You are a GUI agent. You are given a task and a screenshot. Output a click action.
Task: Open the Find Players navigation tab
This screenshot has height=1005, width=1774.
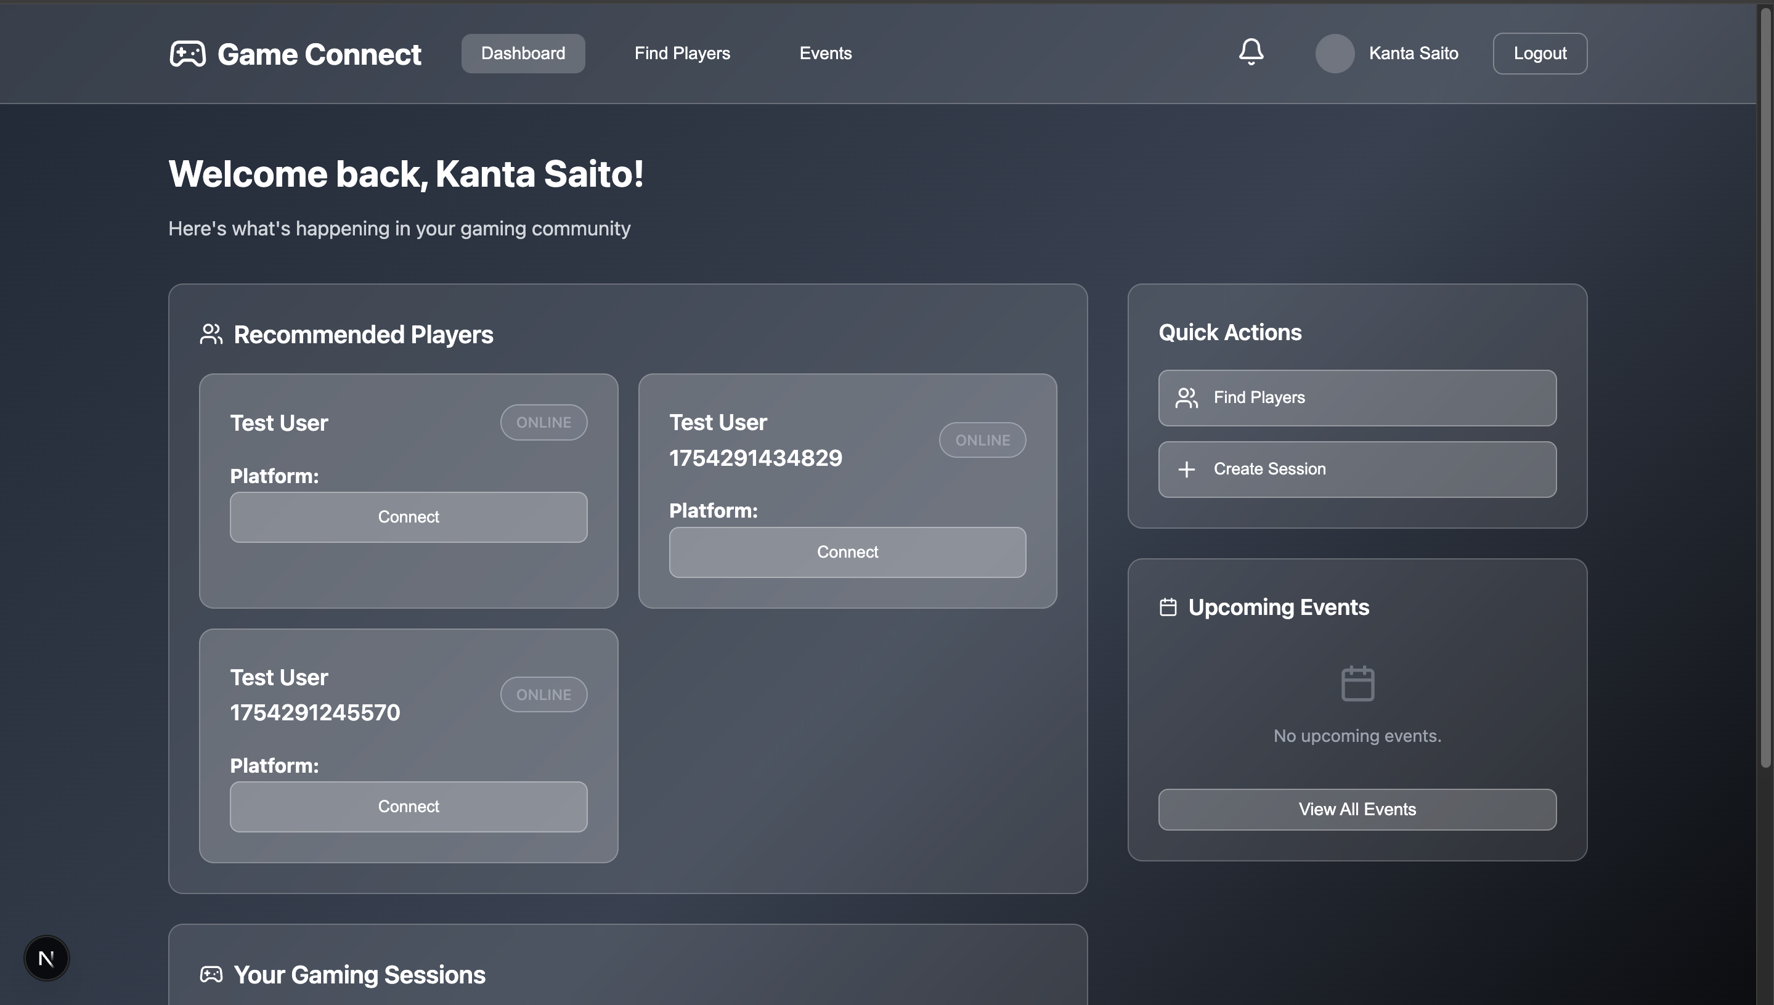click(682, 53)
